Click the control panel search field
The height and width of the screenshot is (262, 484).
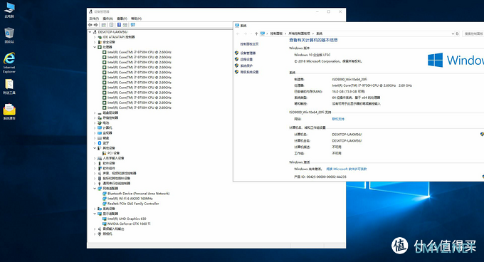point(473,33)
